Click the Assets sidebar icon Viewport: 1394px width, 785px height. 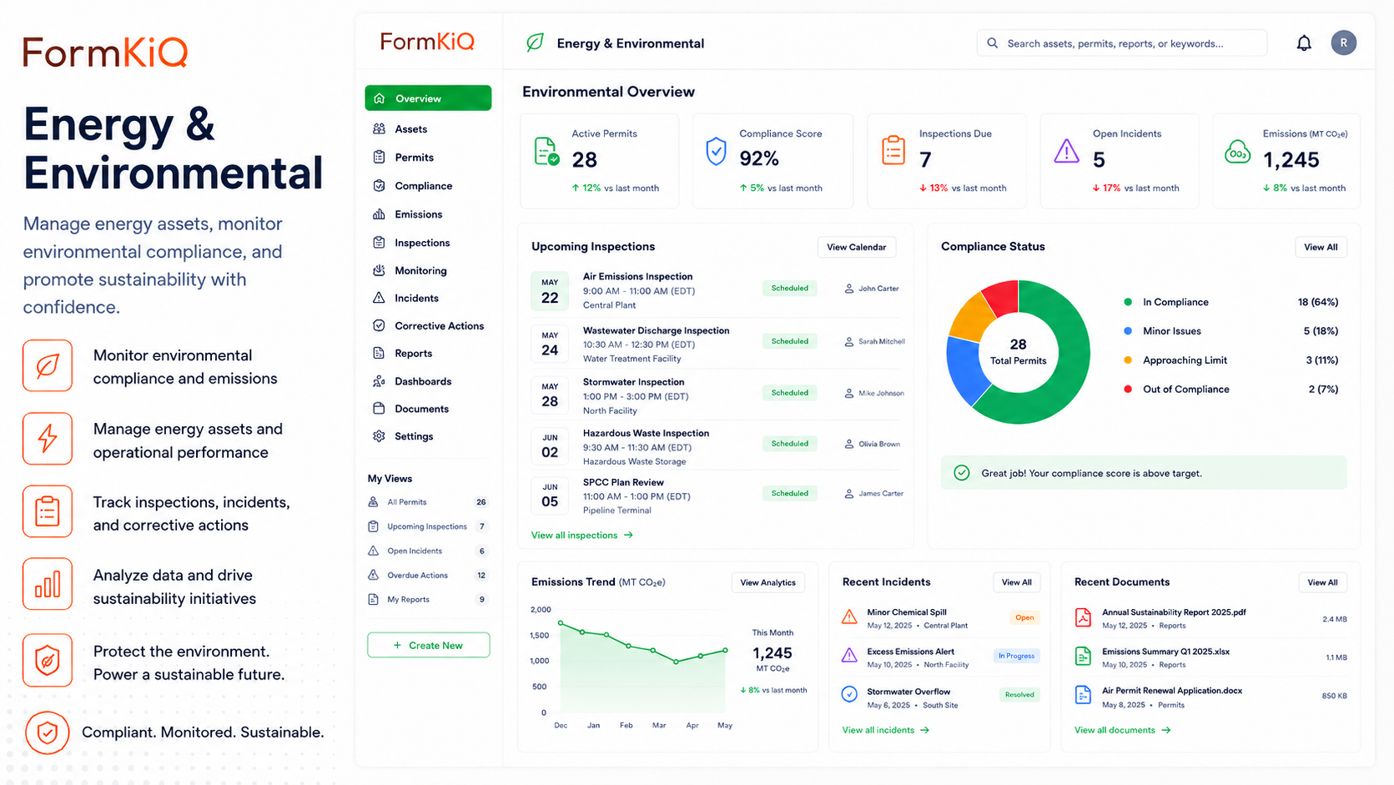pos(379,128)
